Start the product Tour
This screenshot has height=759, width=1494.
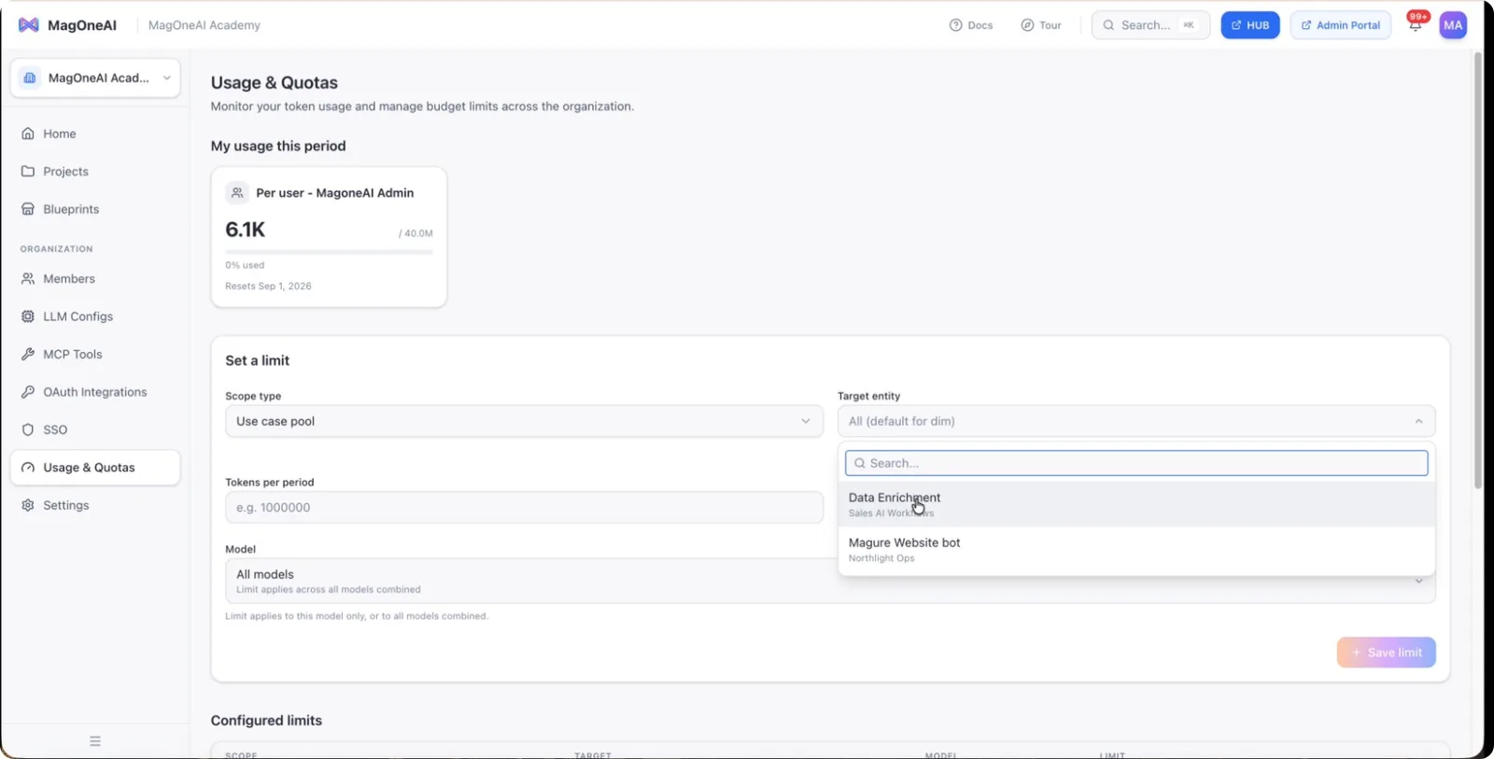(1040, 25)
